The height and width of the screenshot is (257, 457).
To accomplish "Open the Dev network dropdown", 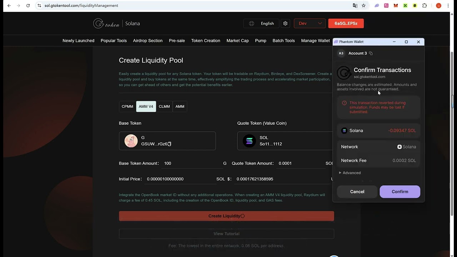I will coord(310,23).
